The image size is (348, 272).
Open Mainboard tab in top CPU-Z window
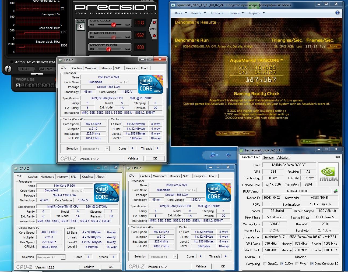pyautogui.click(x=92, y=68)
